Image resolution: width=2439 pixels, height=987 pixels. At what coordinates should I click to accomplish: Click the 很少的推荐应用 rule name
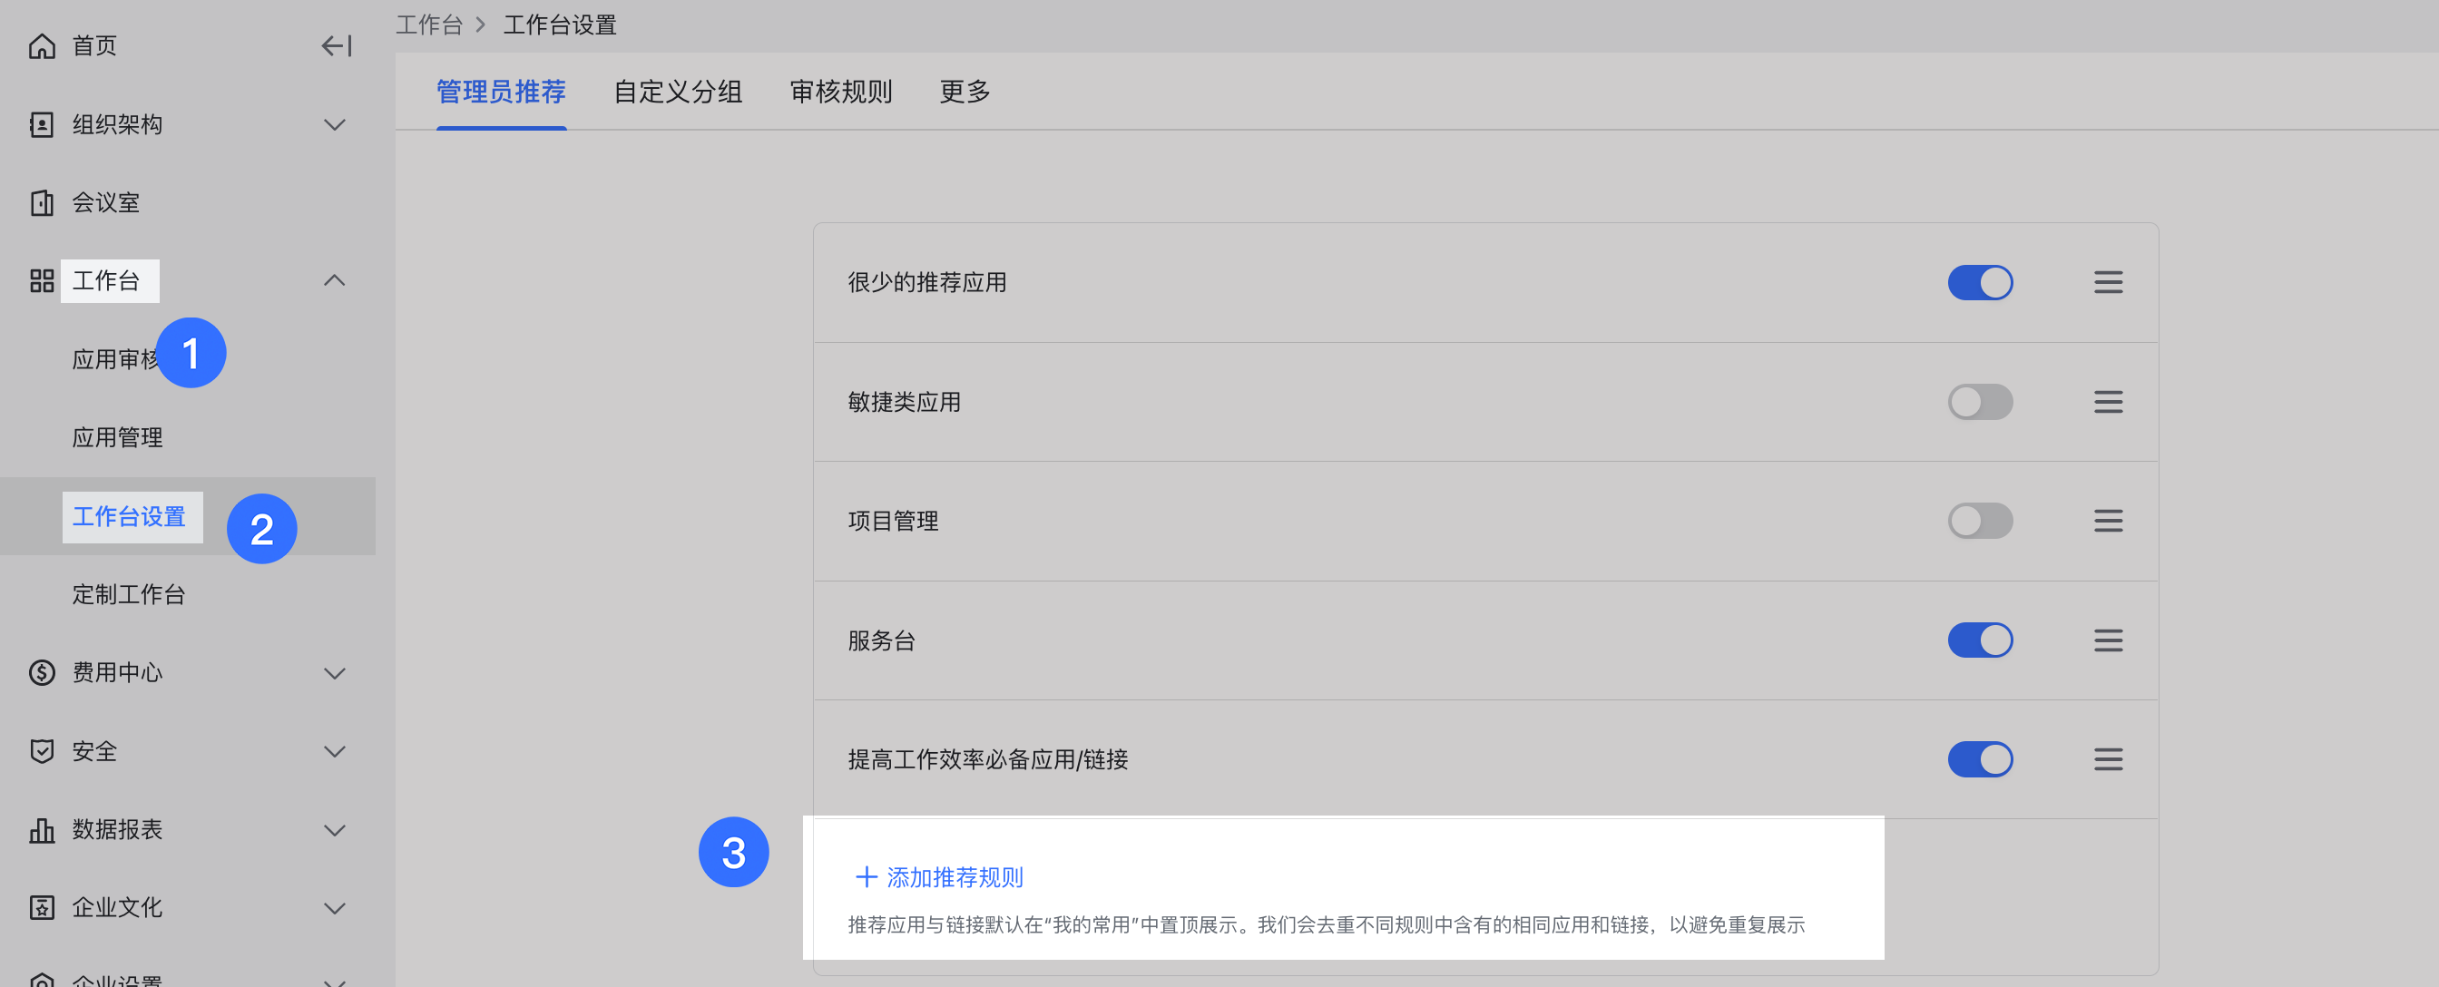click(927, 282)
